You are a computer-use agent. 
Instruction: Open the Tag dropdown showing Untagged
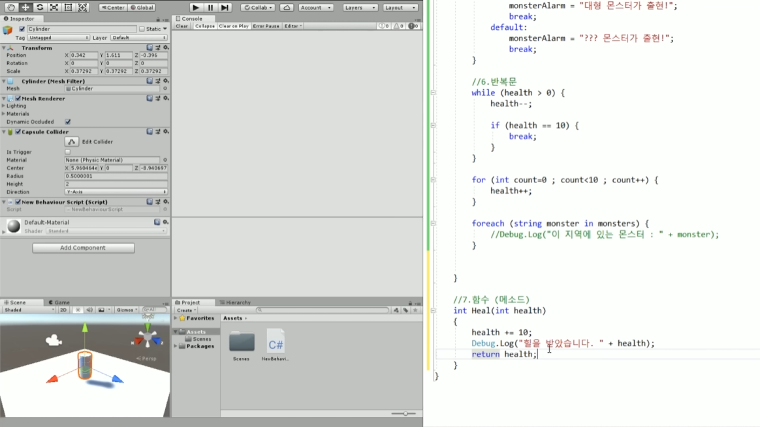coord(58,38)
